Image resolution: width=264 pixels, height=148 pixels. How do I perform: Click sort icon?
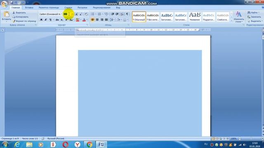click(x=122, y=14)
